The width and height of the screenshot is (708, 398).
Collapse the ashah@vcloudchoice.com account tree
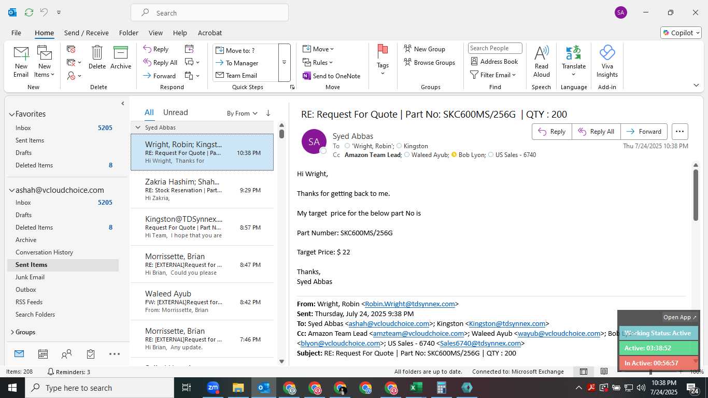point(11,190)
